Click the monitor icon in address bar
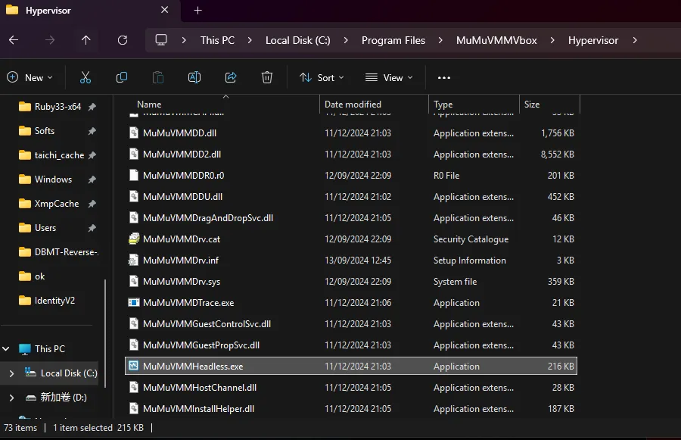 161,40
